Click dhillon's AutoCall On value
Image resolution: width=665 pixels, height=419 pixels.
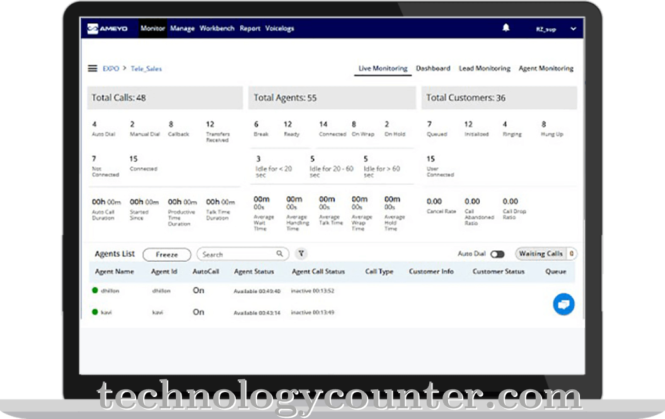(x=199, y=290)
